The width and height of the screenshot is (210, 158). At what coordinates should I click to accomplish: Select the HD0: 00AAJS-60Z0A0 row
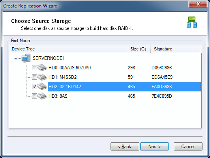coord(124,68)
